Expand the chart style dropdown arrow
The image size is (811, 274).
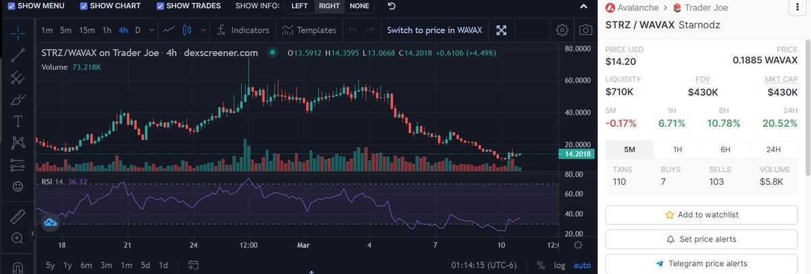point(202,30)
